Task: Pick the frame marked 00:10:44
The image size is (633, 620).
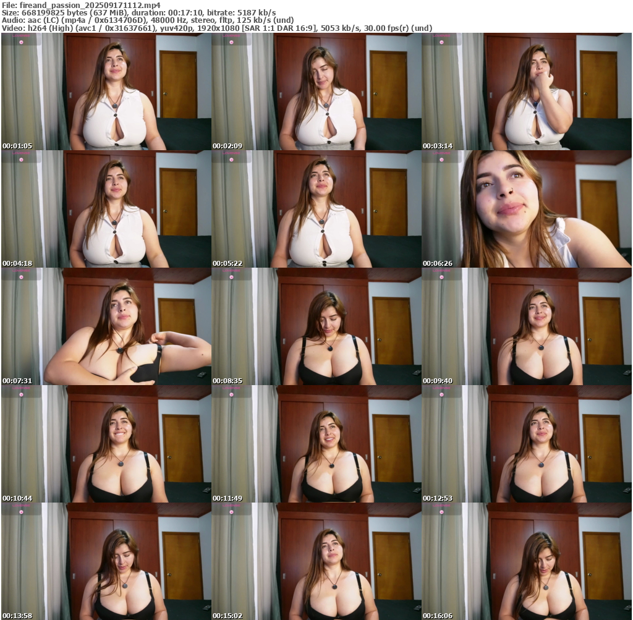Action: coord(106,444)
